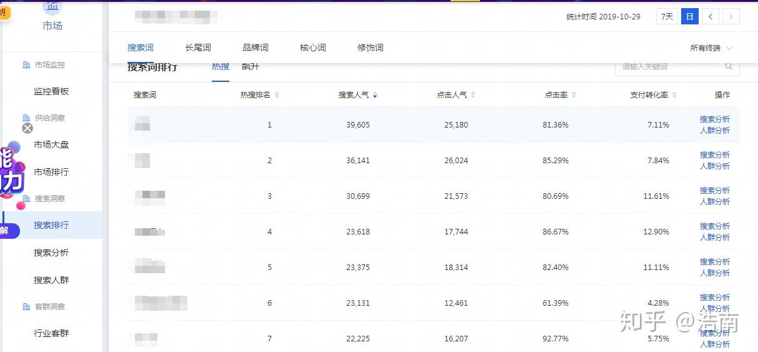Viewport: 758px width, 352px height.
Task: Click the 供给洞察 group icon
Action: click(26, 118)
